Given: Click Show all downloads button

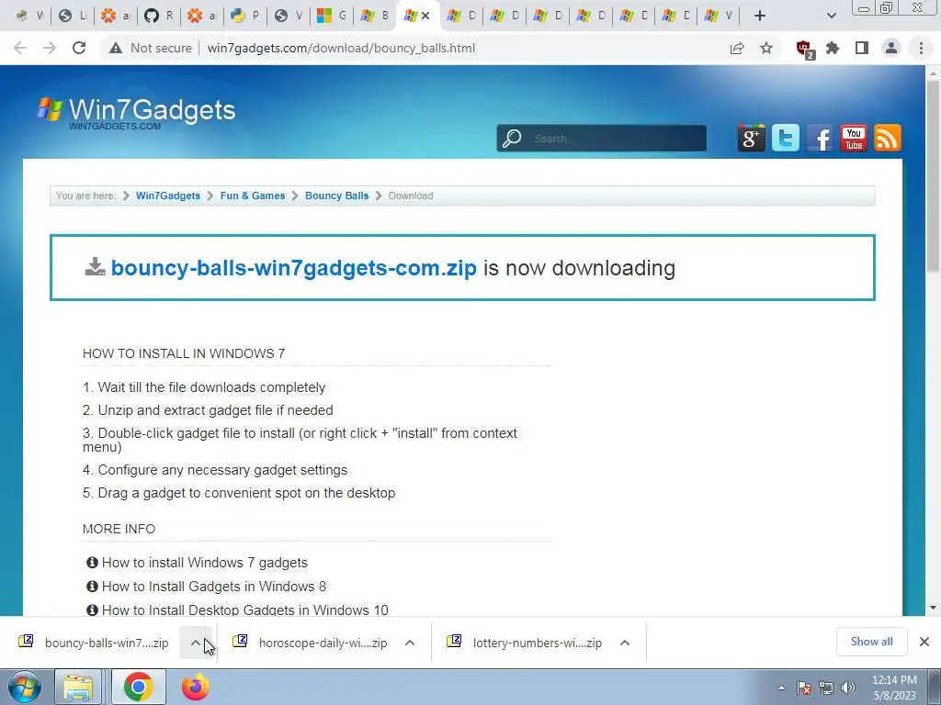Looking at the screenshot, I should click(871, 642).
